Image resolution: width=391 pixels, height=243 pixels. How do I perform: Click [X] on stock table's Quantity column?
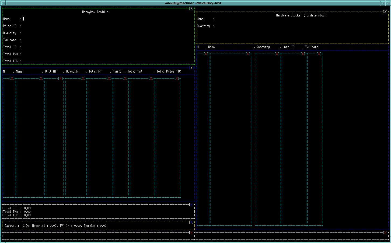277,54
